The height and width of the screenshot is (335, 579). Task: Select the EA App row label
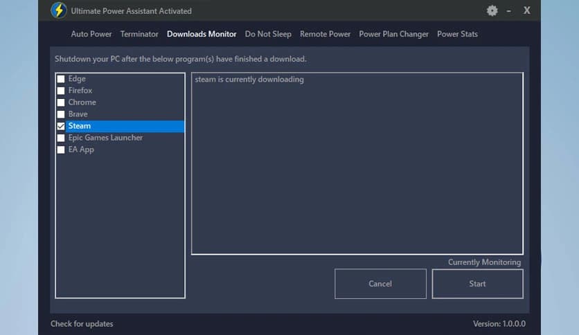tap(81, 150)
